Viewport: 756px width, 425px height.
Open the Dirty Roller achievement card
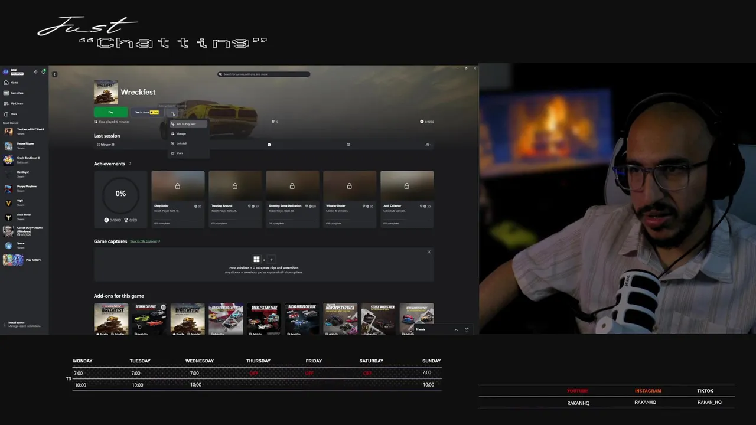point(178,200)
